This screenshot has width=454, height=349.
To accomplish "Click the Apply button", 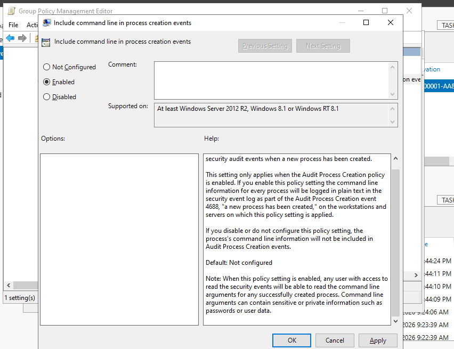I will (378, 340).
